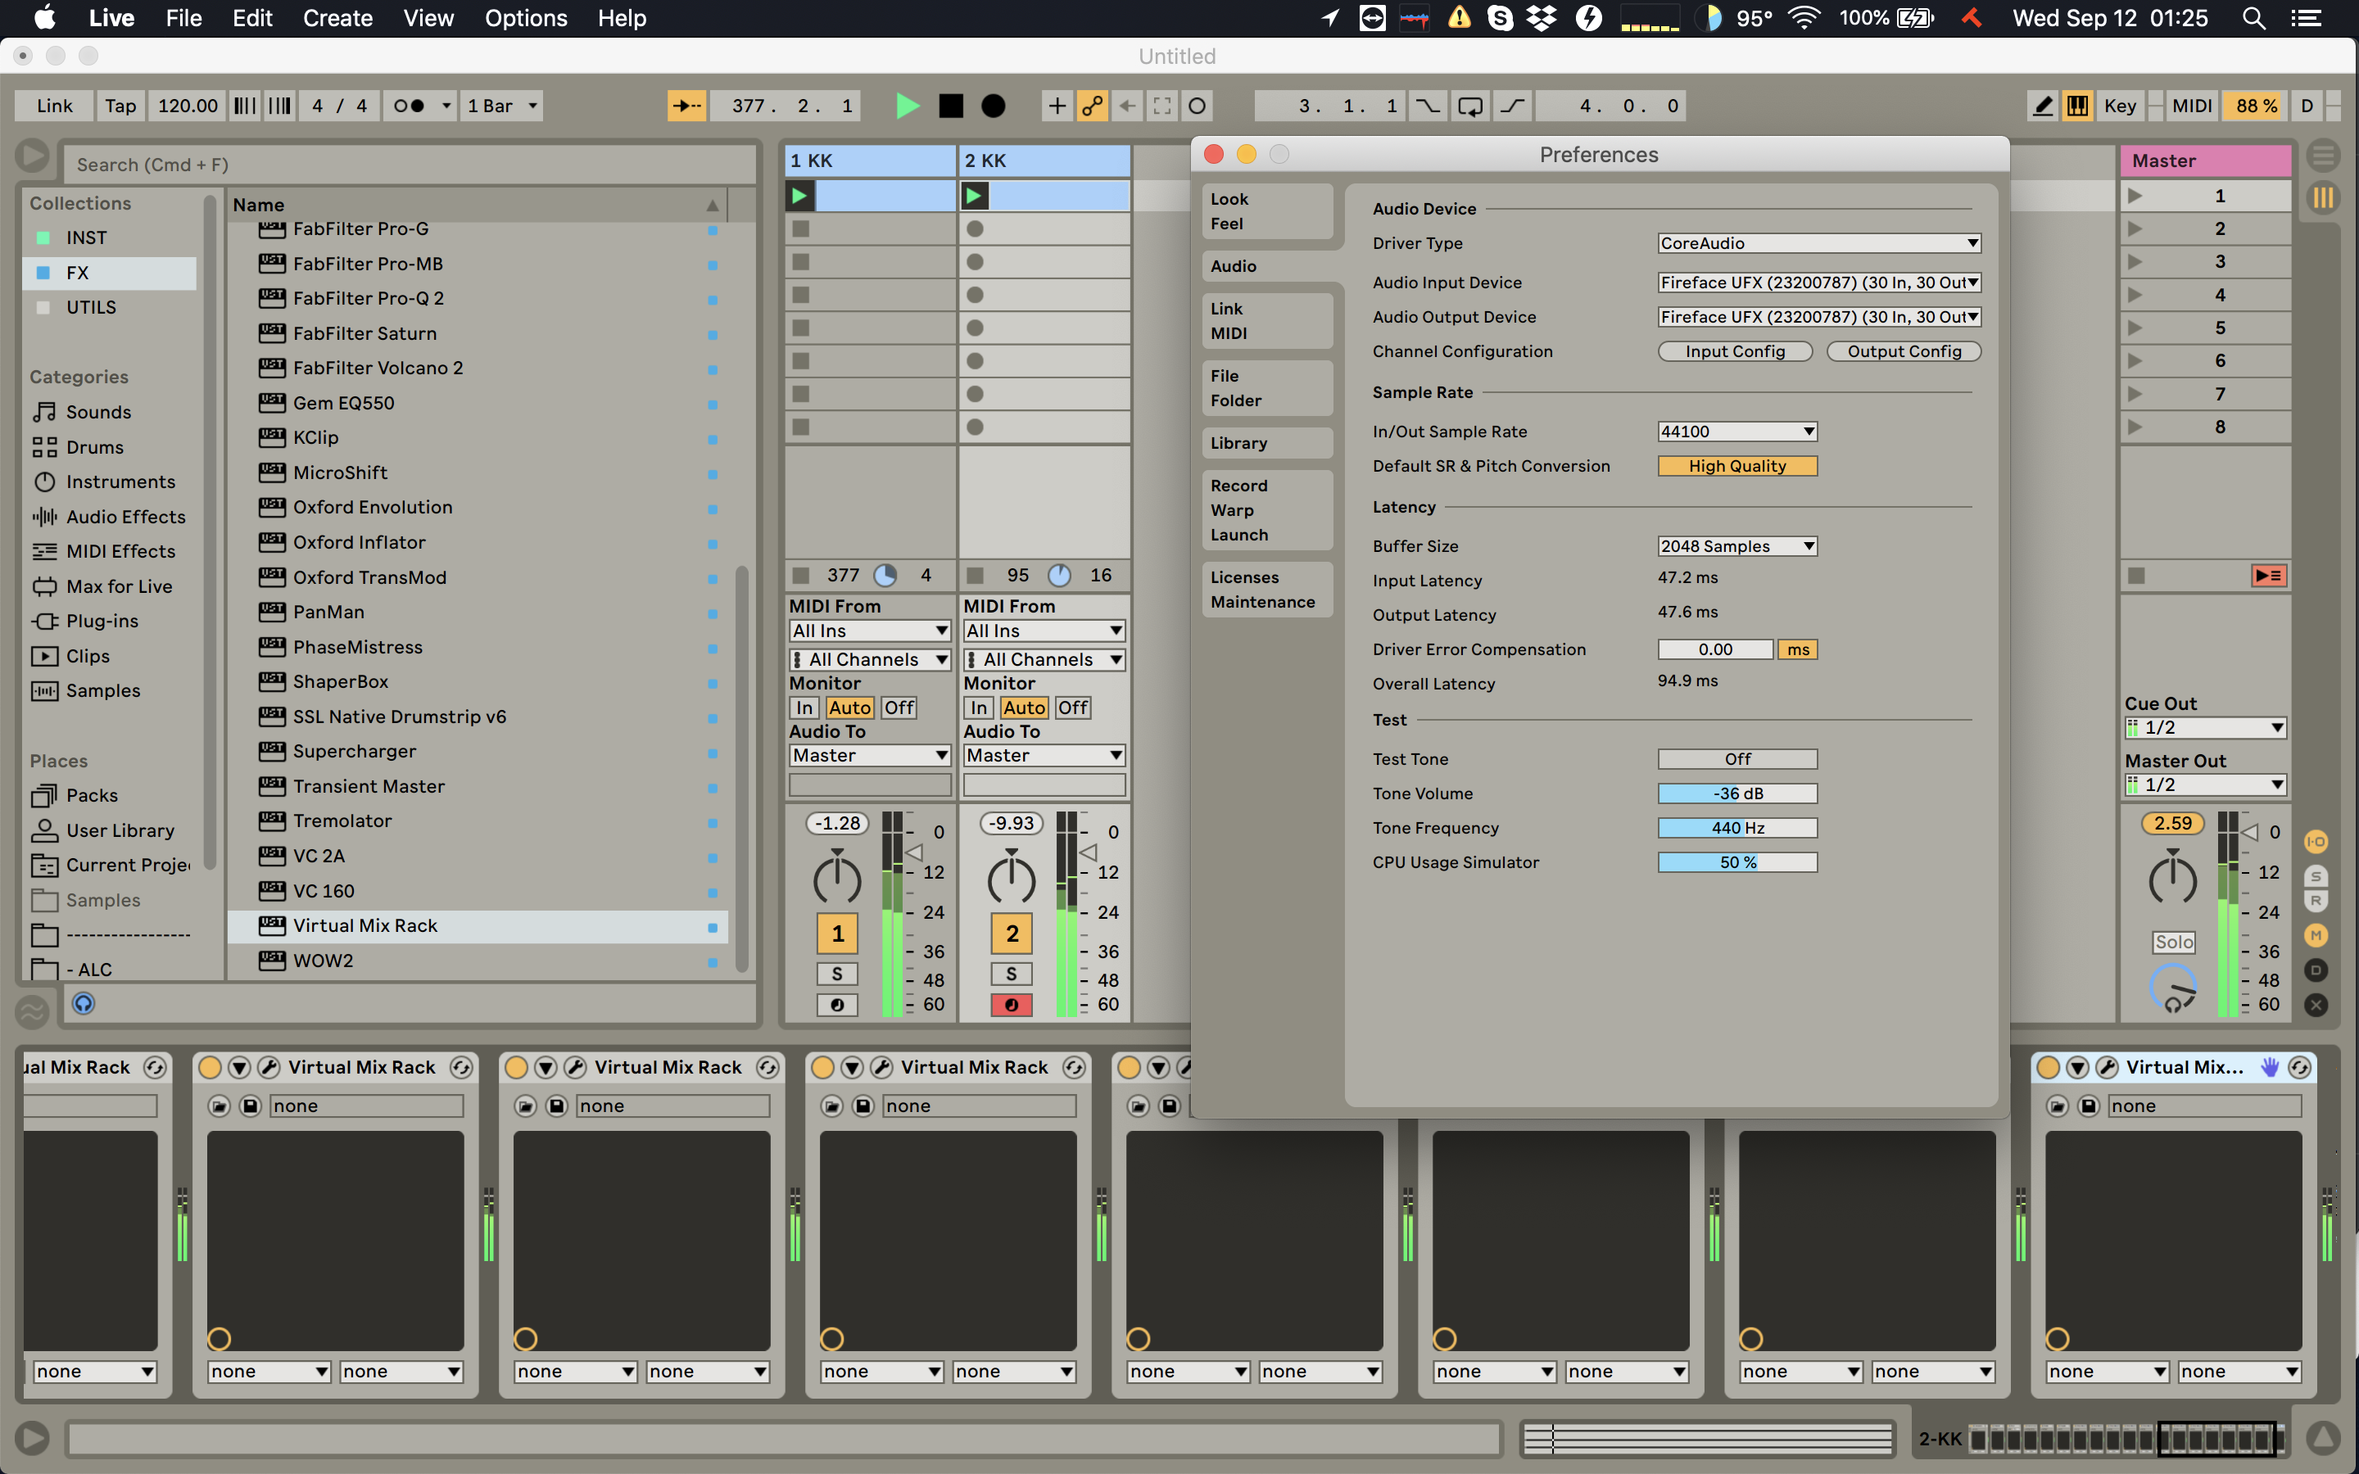This screenshot has height=1474, width=2359.
Task: Click the Output Config button
Action: pyautogui.click(x=1904, y=351)
